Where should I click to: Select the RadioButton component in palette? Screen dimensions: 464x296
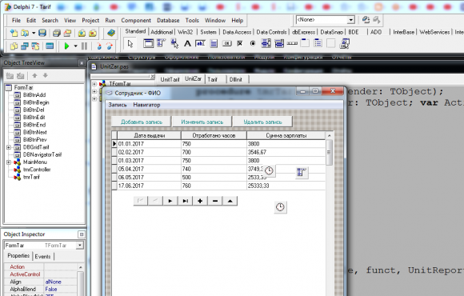click(x=253, y=44)
